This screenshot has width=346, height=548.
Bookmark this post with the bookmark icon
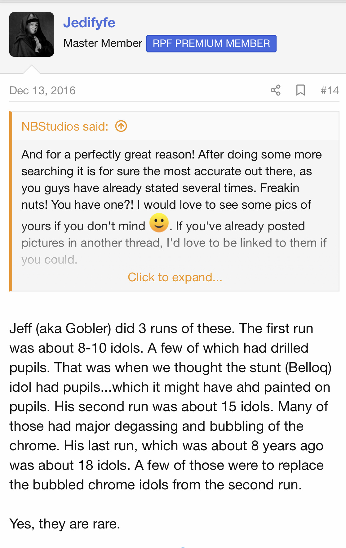[300, 90]
